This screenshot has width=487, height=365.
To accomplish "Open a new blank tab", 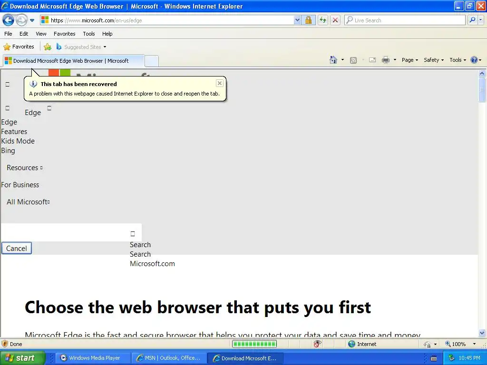I will point(152,61).
